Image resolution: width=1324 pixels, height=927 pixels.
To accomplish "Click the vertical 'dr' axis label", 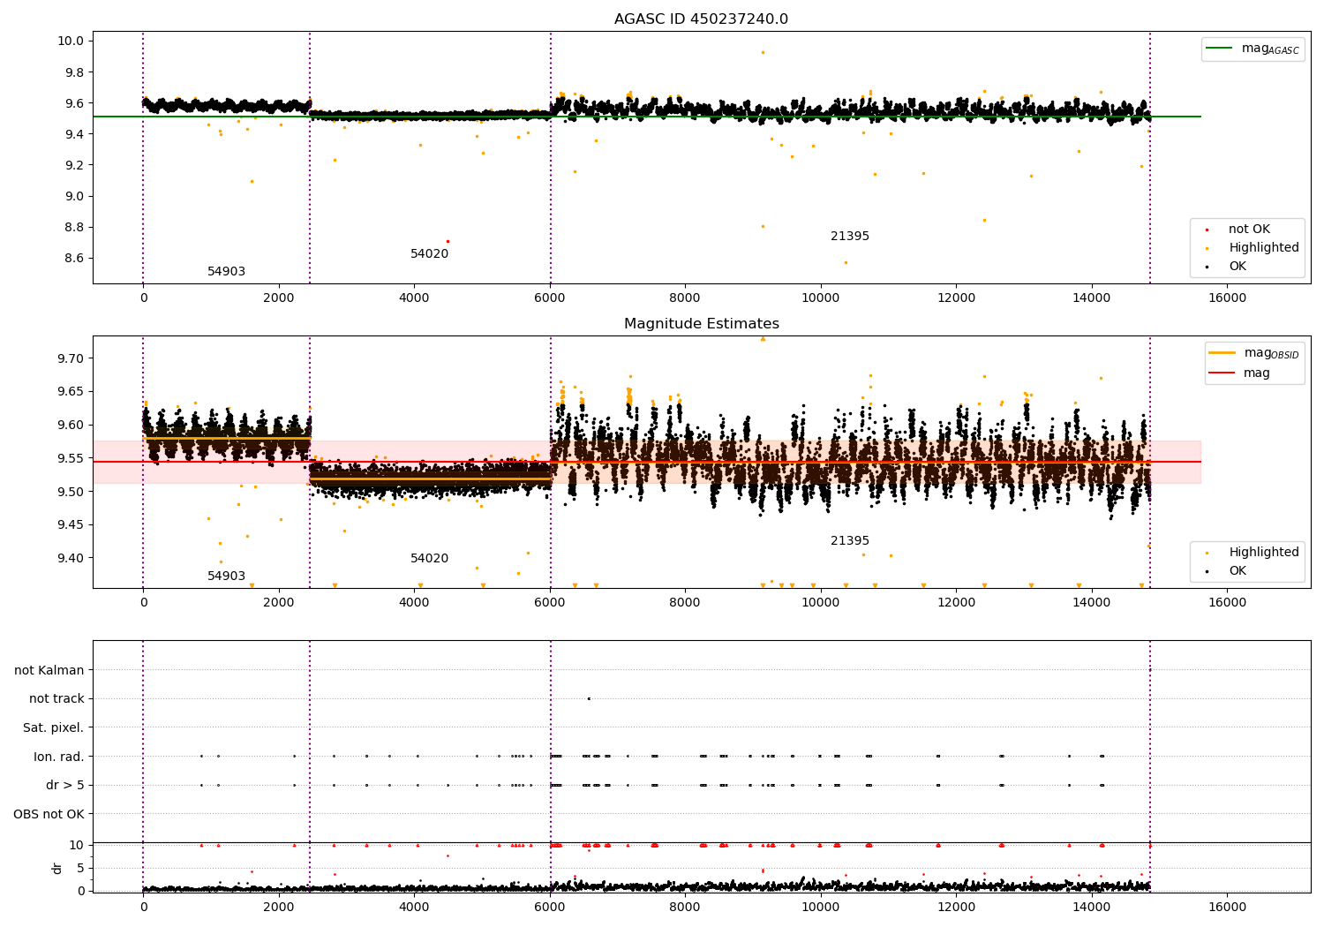I will [57, 868].
